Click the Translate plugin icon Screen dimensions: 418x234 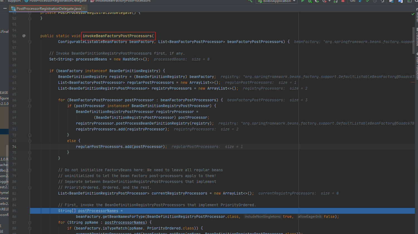[x=400, y=1]
